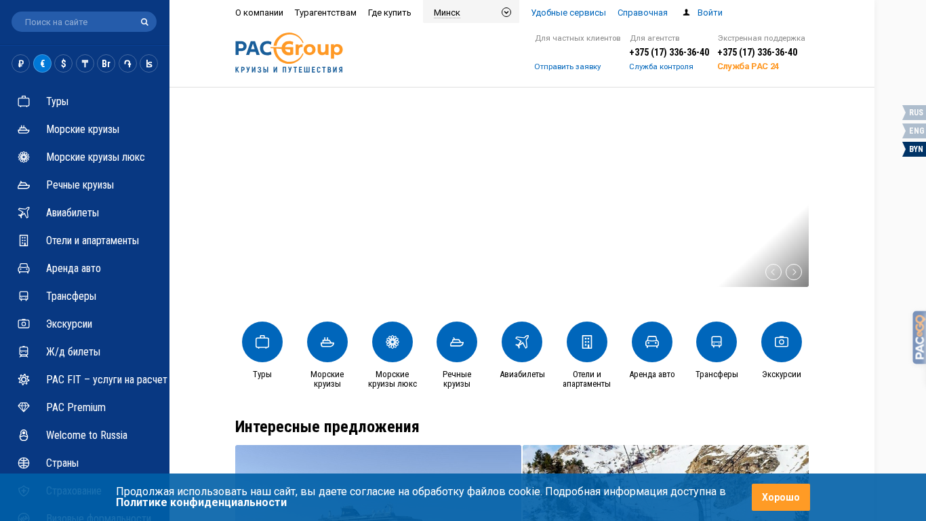926x521 pixels.
Task: Open the Морские круизы люкс circle shortcut
Action: tap(392, 342)
